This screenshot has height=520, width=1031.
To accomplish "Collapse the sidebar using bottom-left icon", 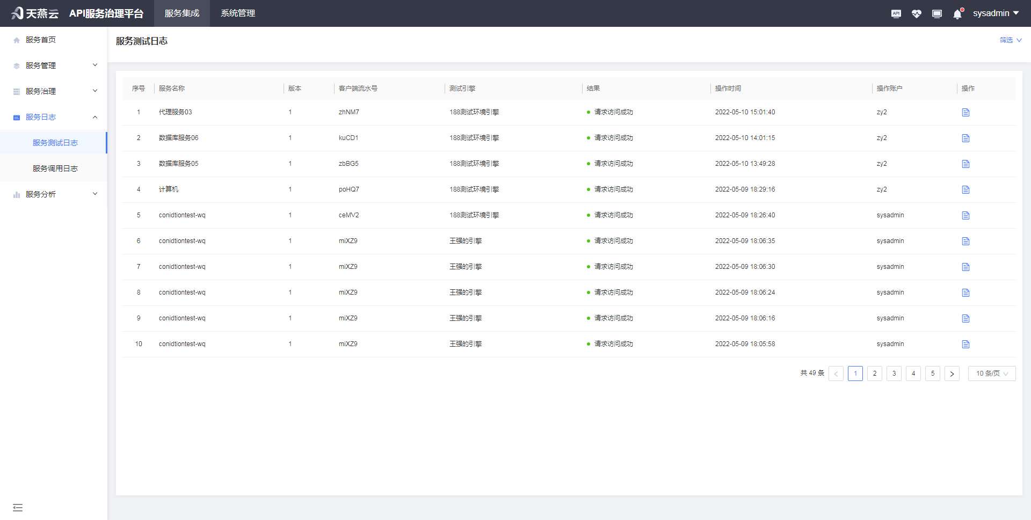I will click(18, 507).
